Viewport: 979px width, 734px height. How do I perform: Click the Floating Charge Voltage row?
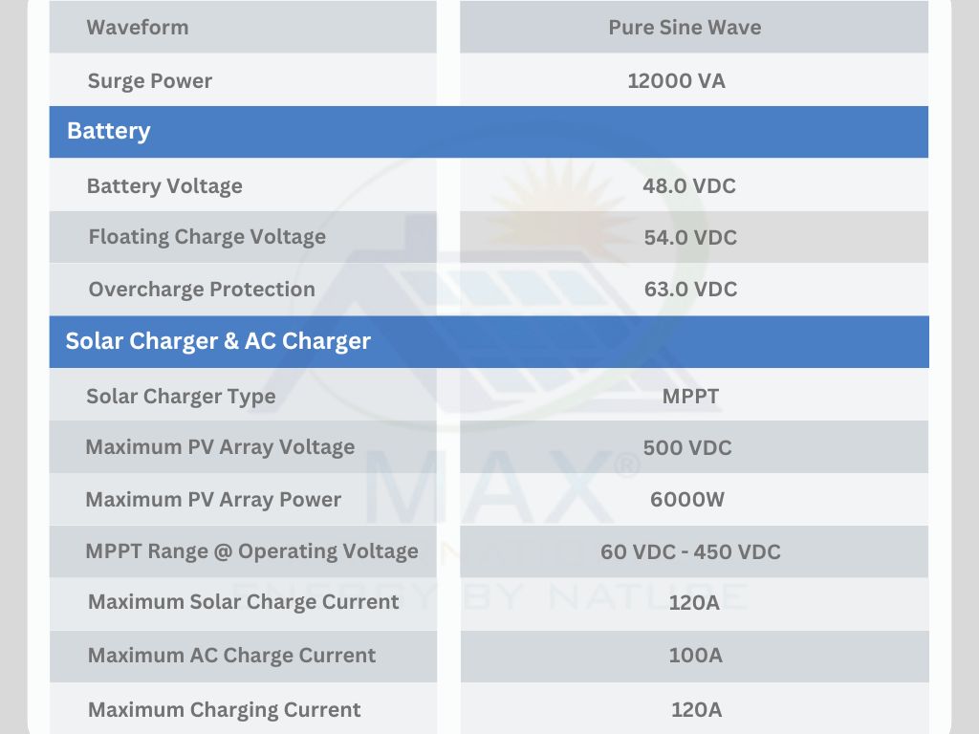[489, 237]
